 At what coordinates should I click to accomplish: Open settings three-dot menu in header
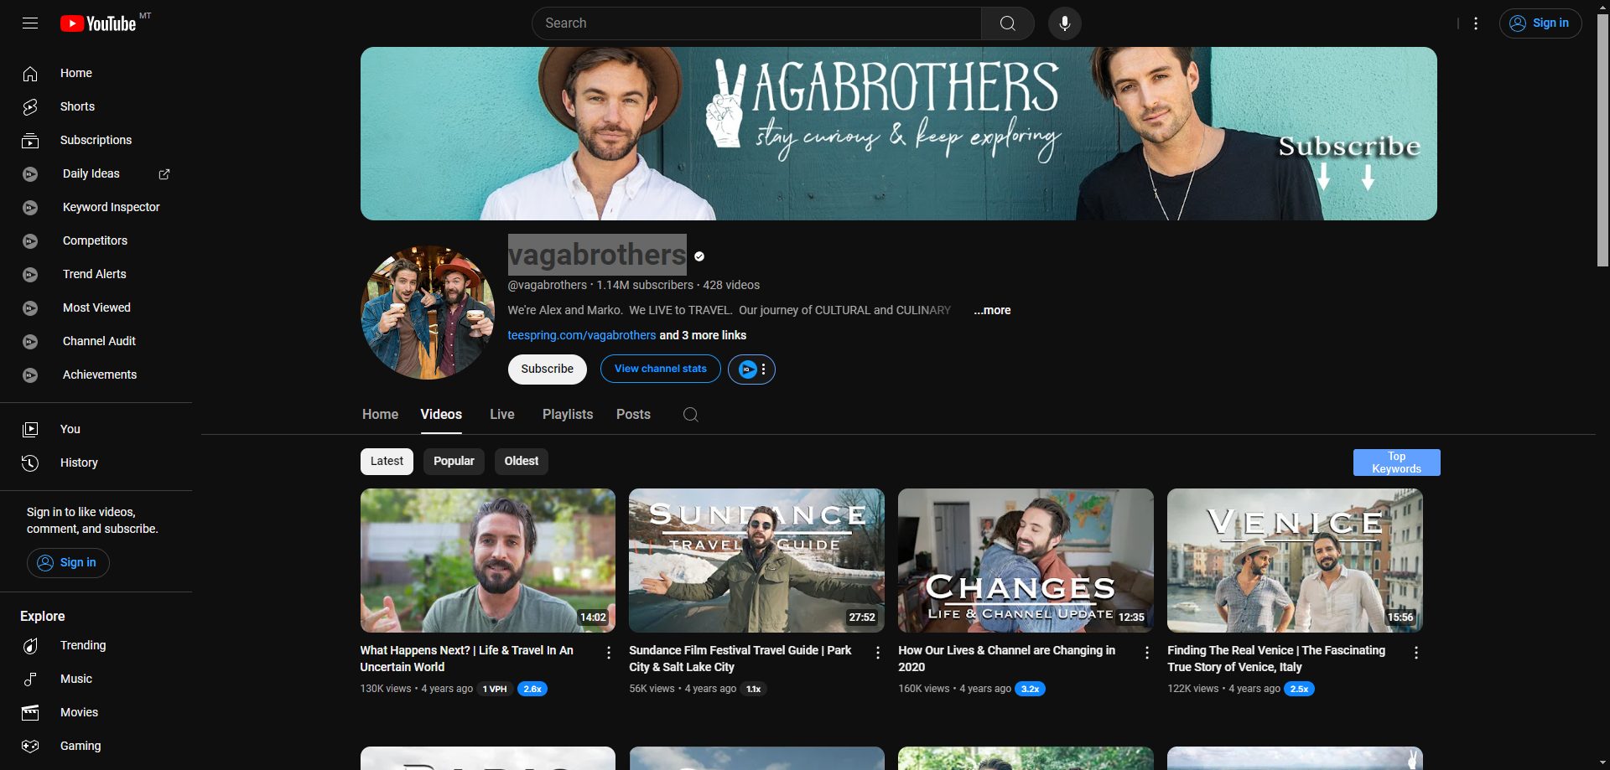(x=1476, y=23)
